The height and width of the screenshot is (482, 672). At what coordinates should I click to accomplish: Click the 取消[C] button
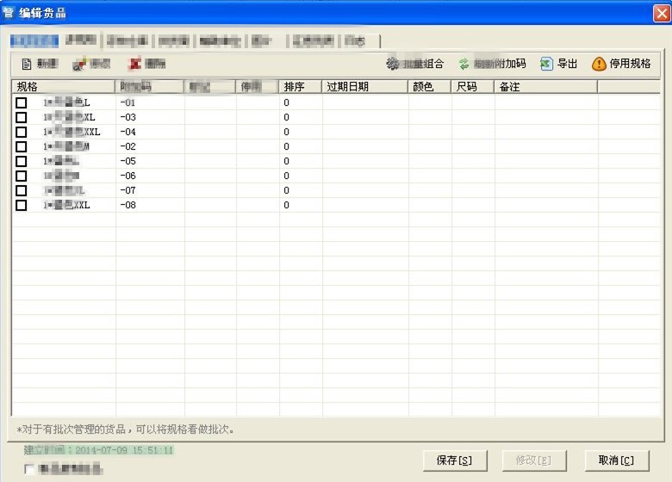(616, 460)
